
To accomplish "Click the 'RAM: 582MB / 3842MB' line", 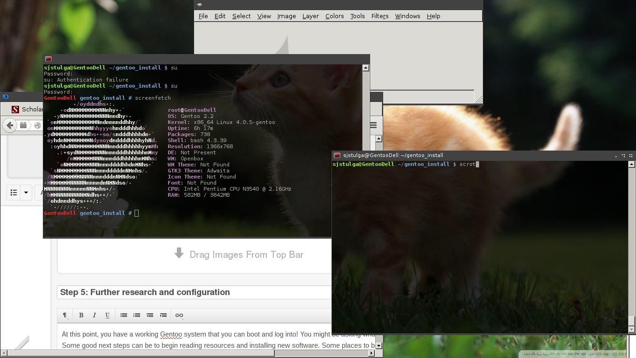I will [x=199, y=195].
